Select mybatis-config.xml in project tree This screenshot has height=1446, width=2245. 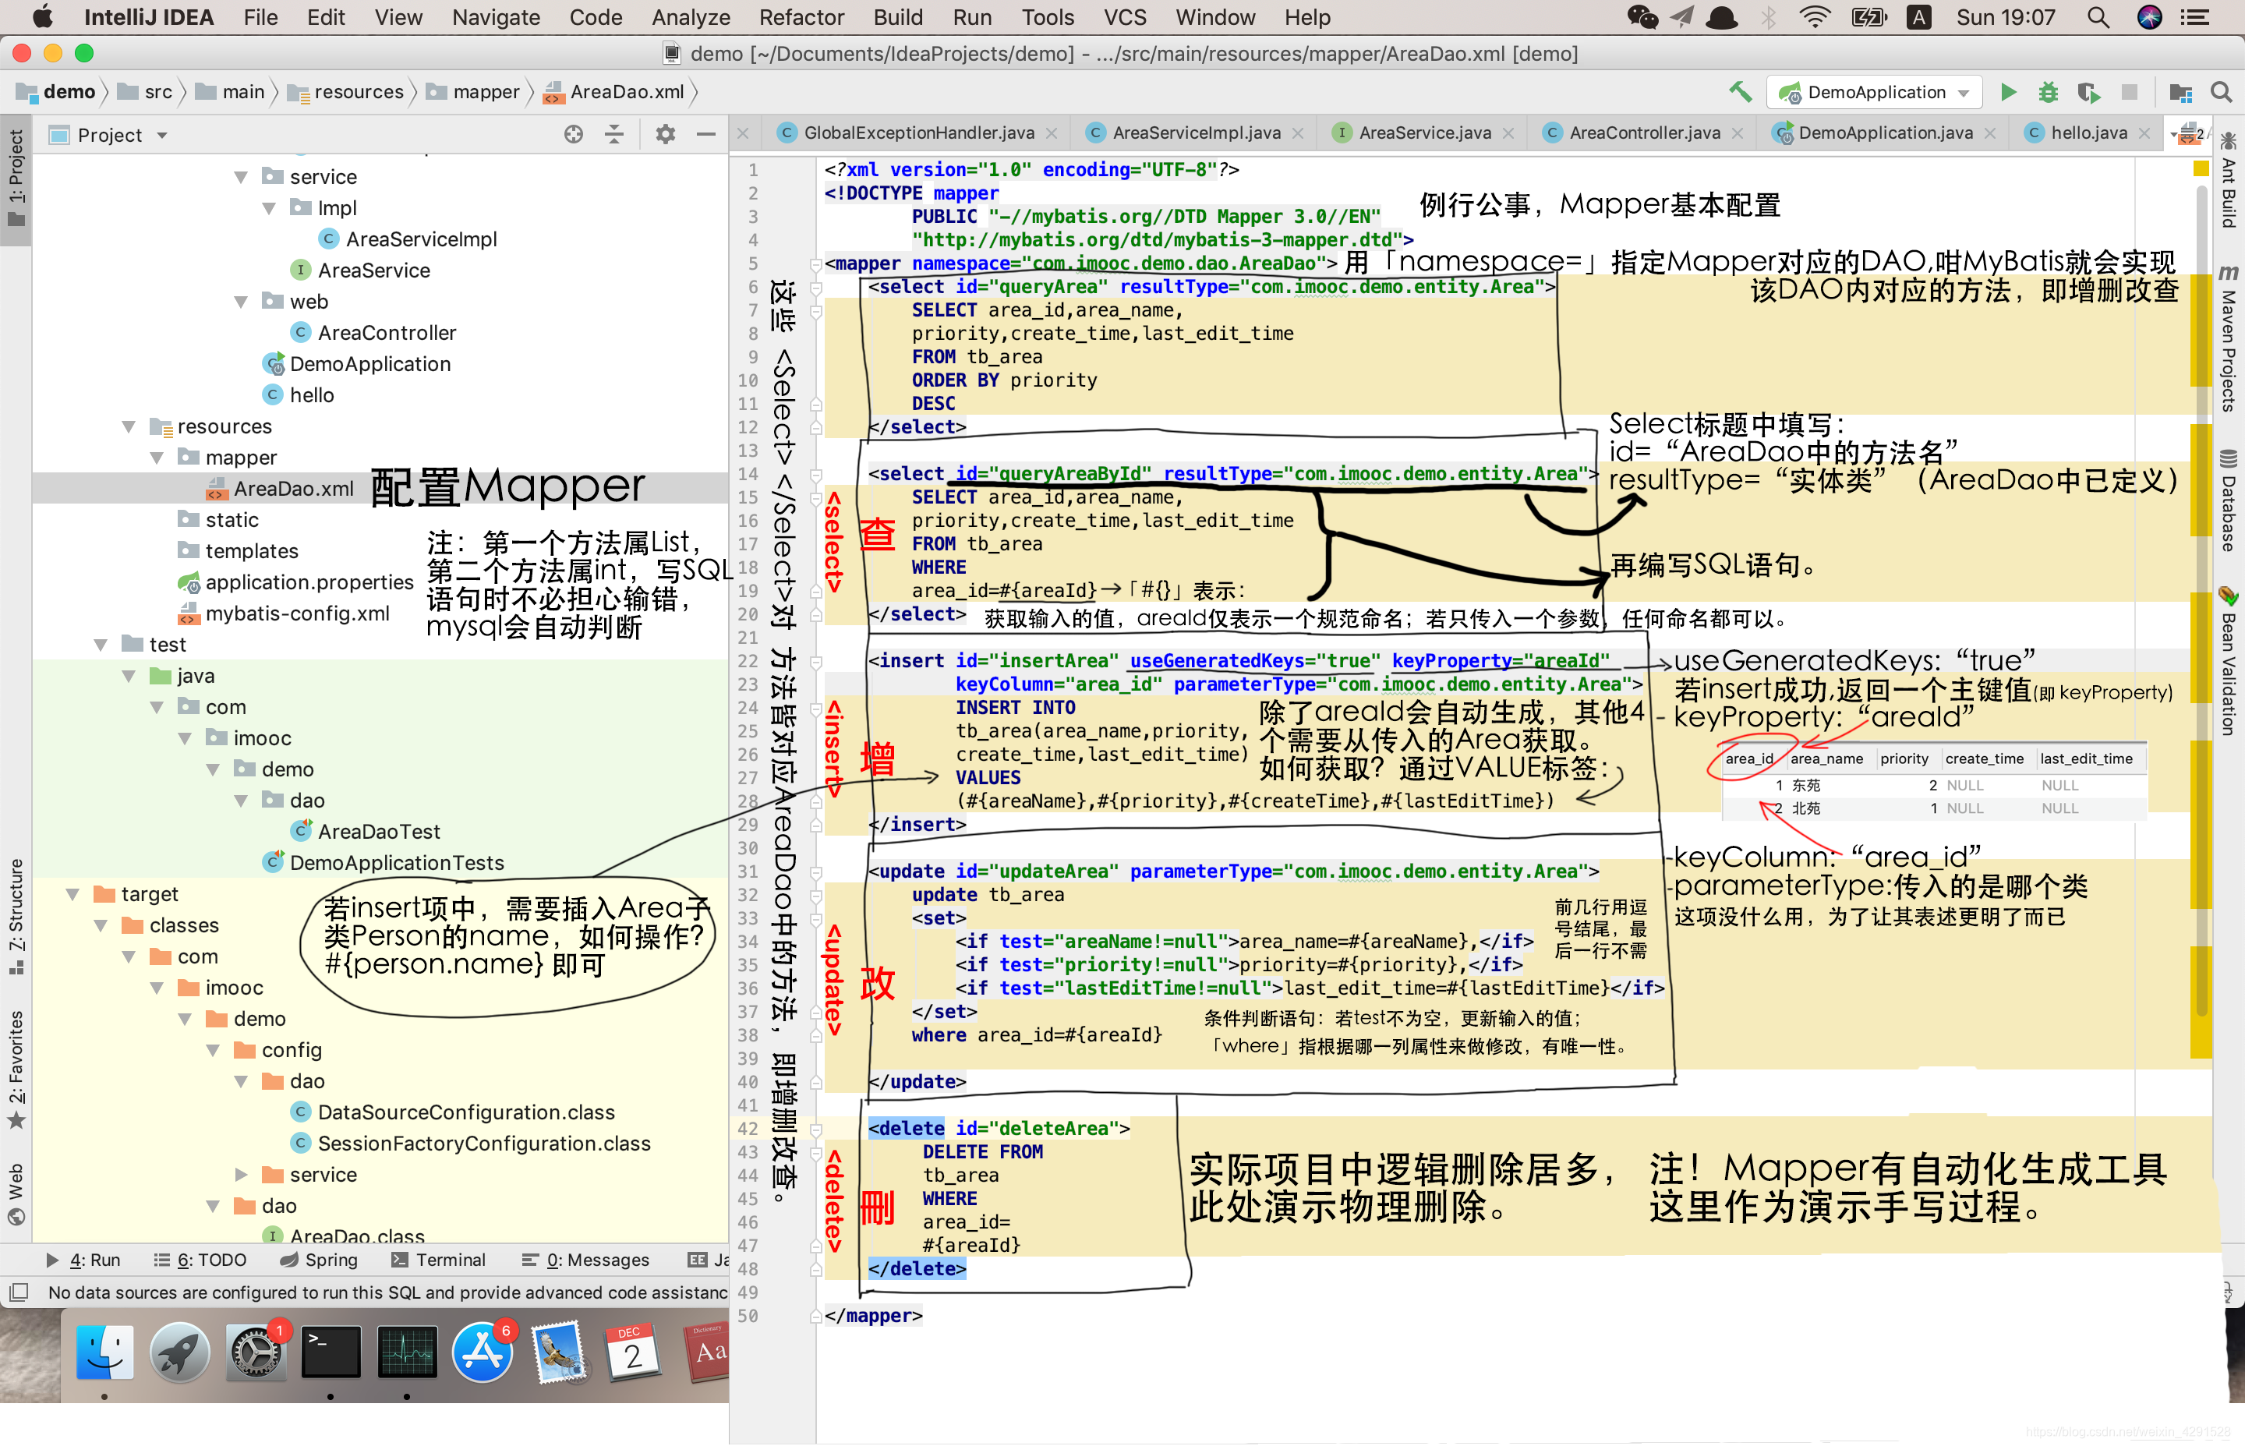pyautogui.click(x=284, y=613)
